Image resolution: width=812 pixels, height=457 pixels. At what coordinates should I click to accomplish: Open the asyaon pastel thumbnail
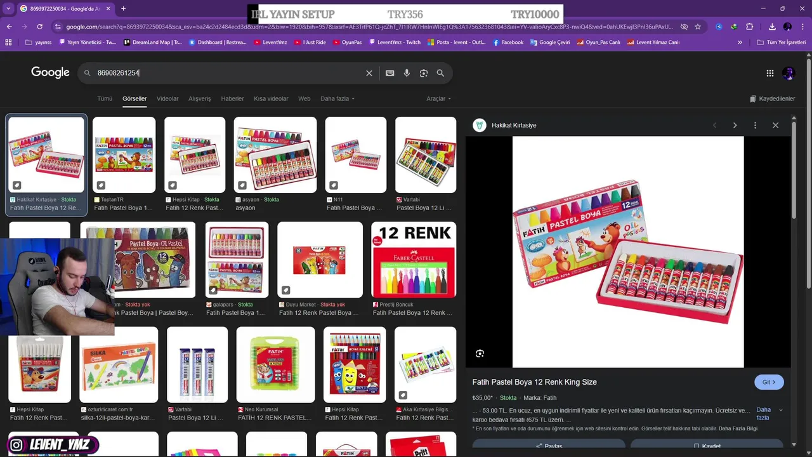coord(275,155)
